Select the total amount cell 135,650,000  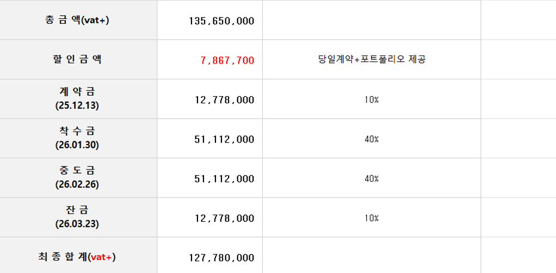[210, 20]
